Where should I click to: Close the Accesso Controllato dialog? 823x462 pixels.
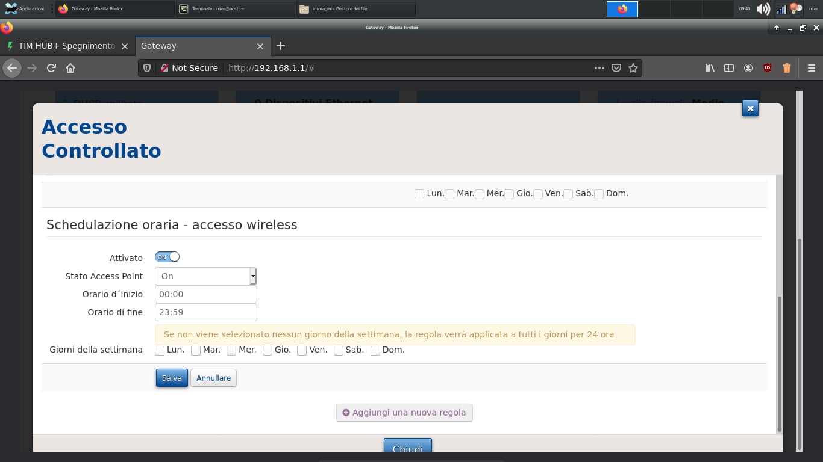click(x=750, y=108)
